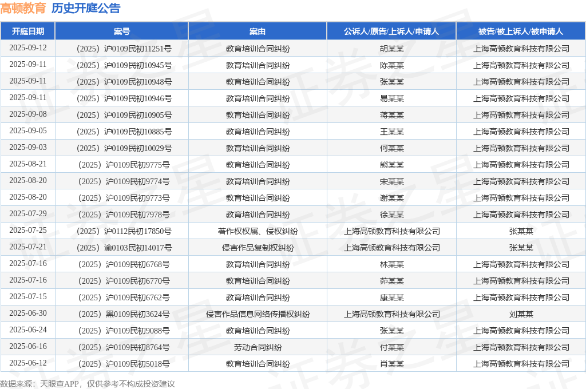Click case number 沪0109民初11251号

pyautogui.click(x=137, y=49)
